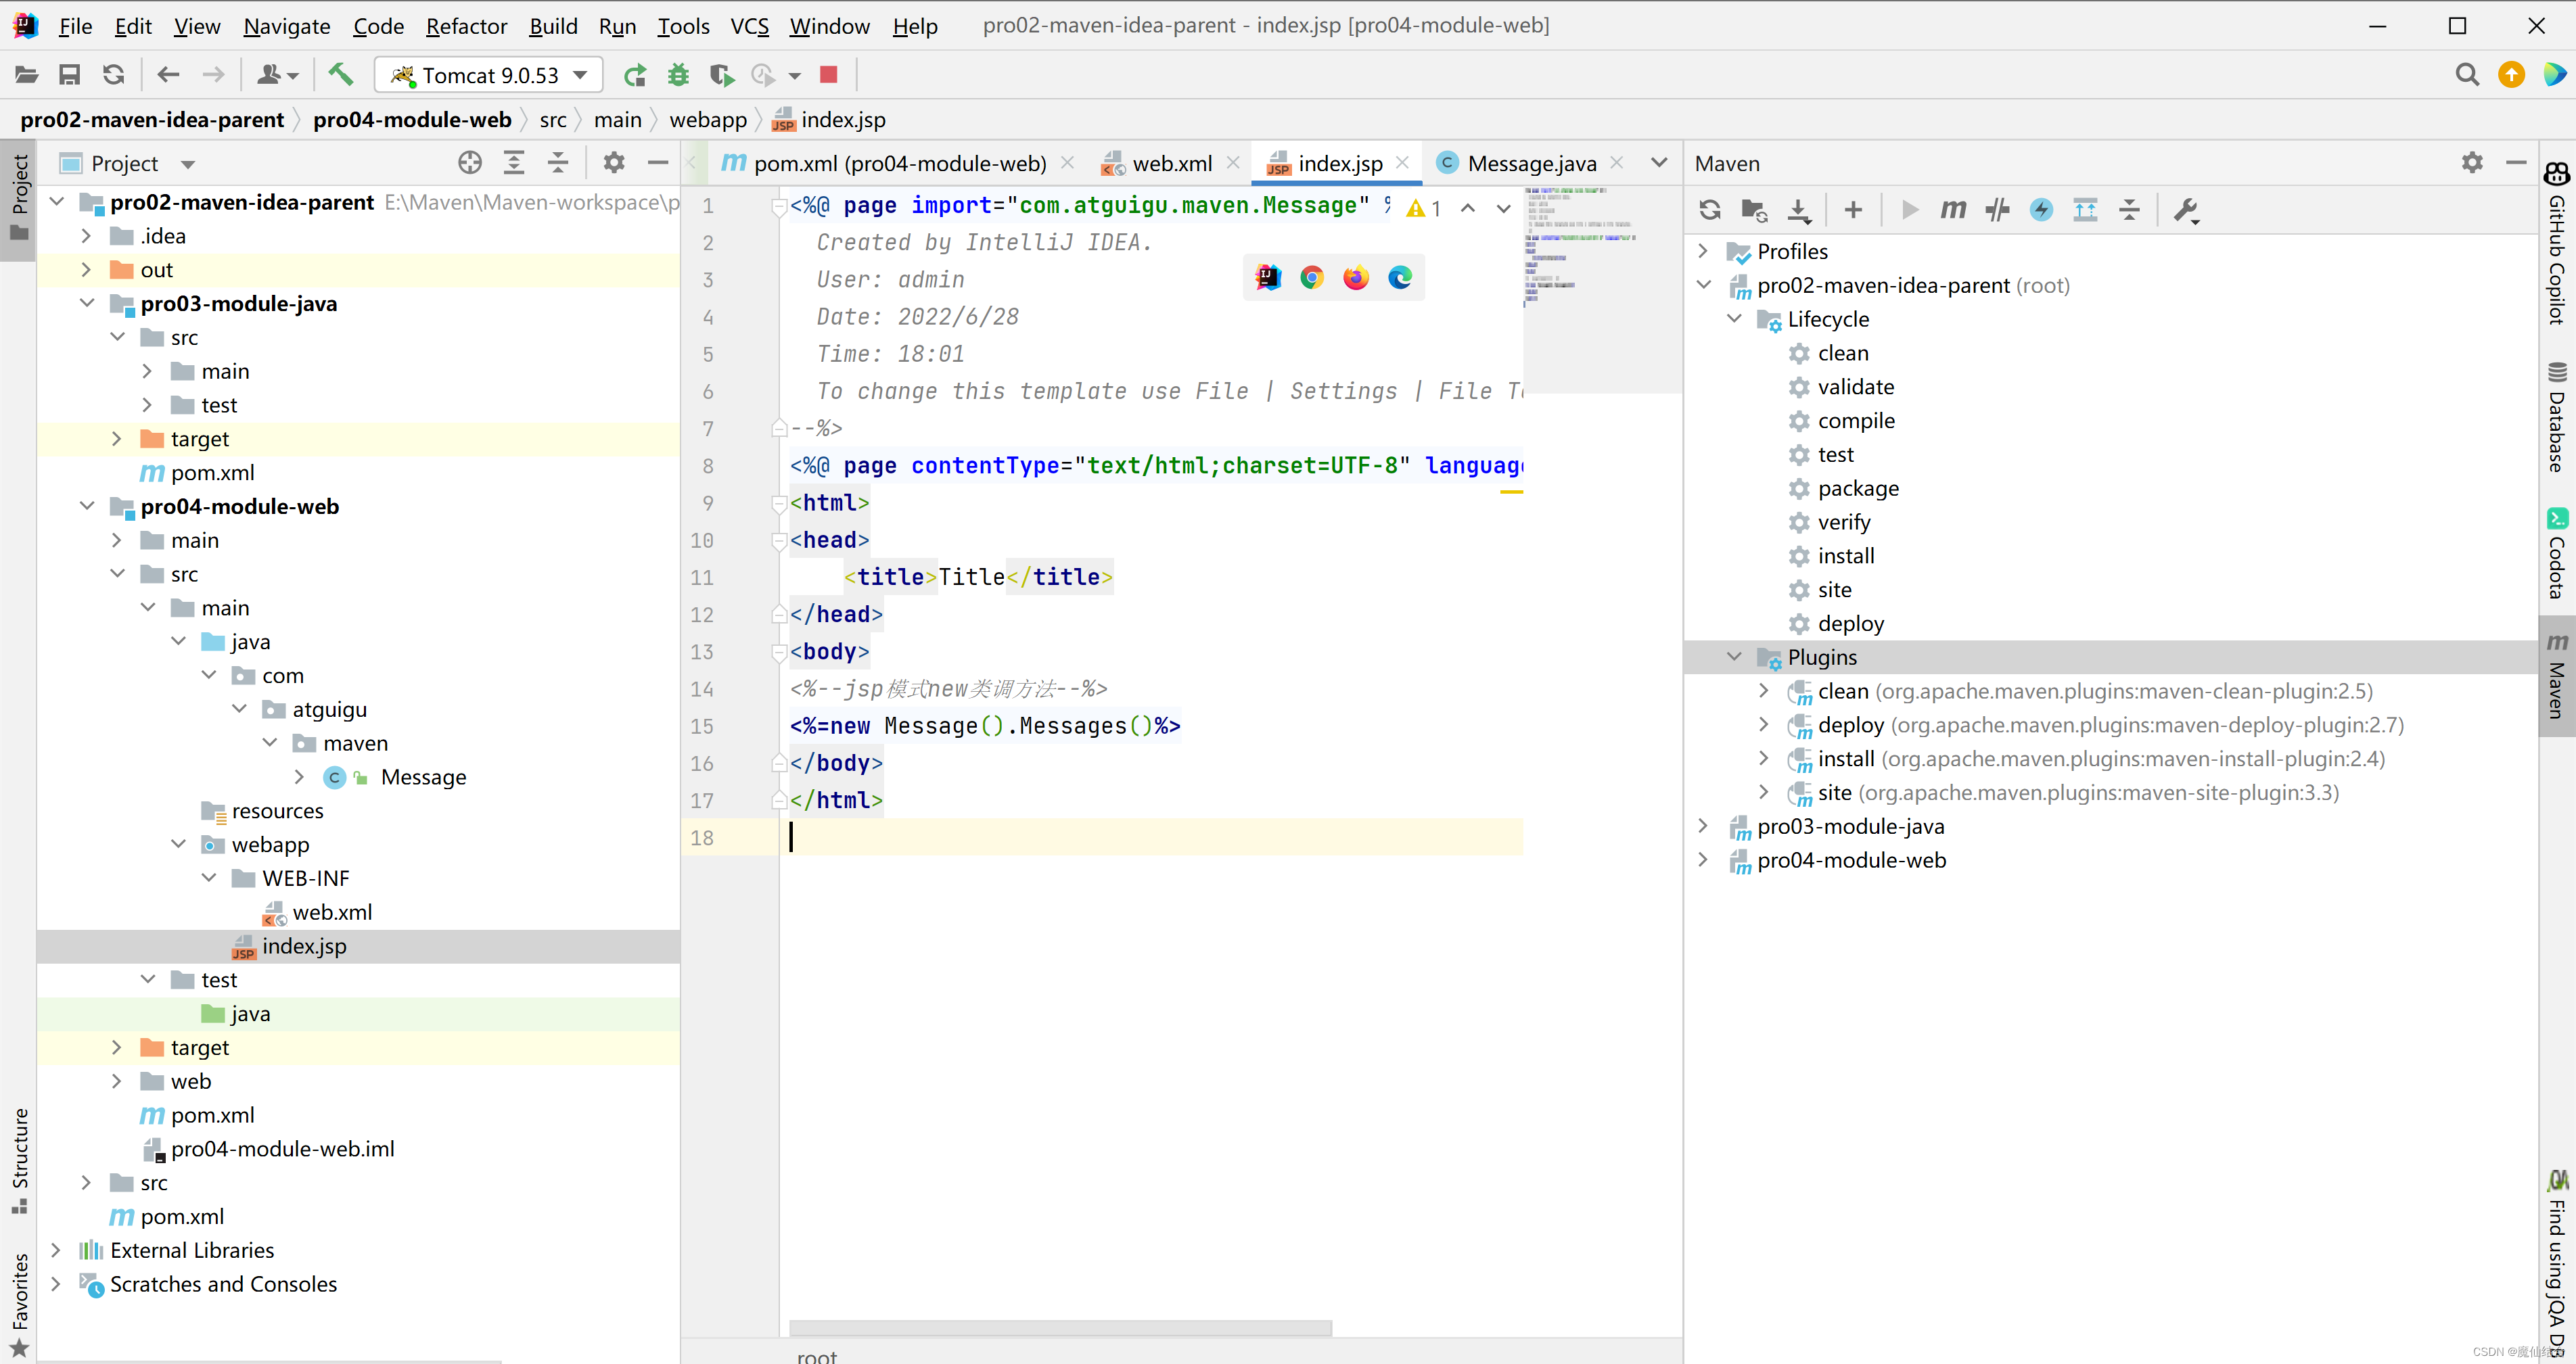2576x1364 pixels.
Task: Open Tomcat 9.0.53 run configuration dropdown
Action: pos(488,75)
